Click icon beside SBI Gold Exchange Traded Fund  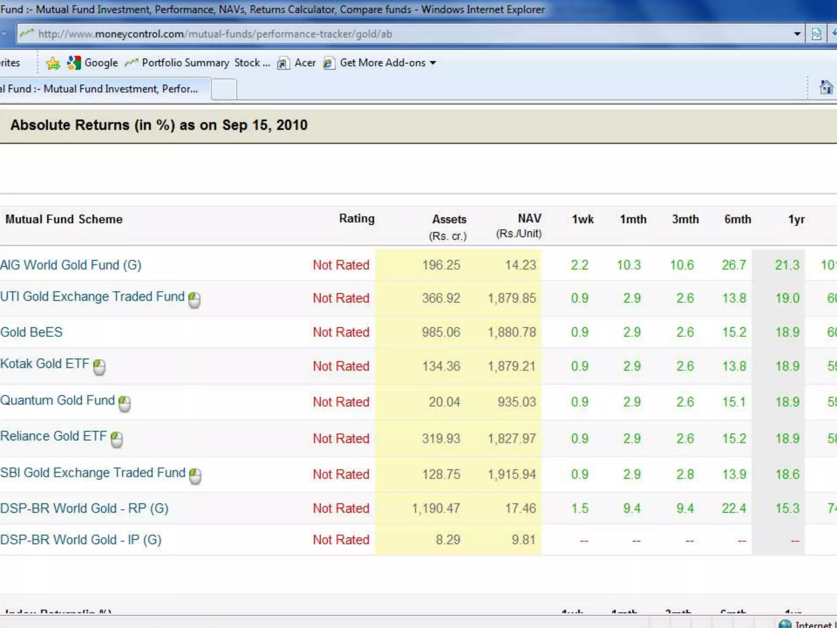click(x=195, y=476)
